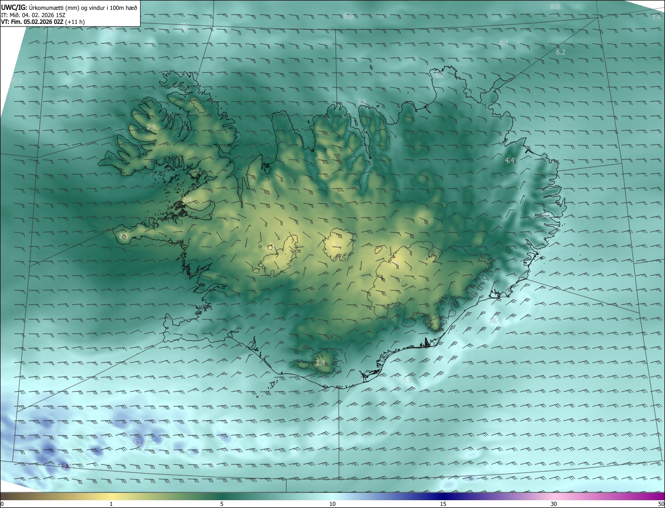Click the '1' tick on the color scale

pos(111,504)
